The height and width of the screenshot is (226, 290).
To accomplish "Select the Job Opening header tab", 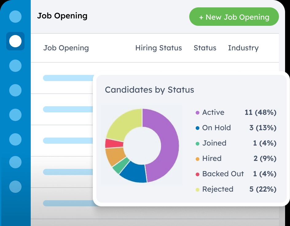I will coord(66,48).
